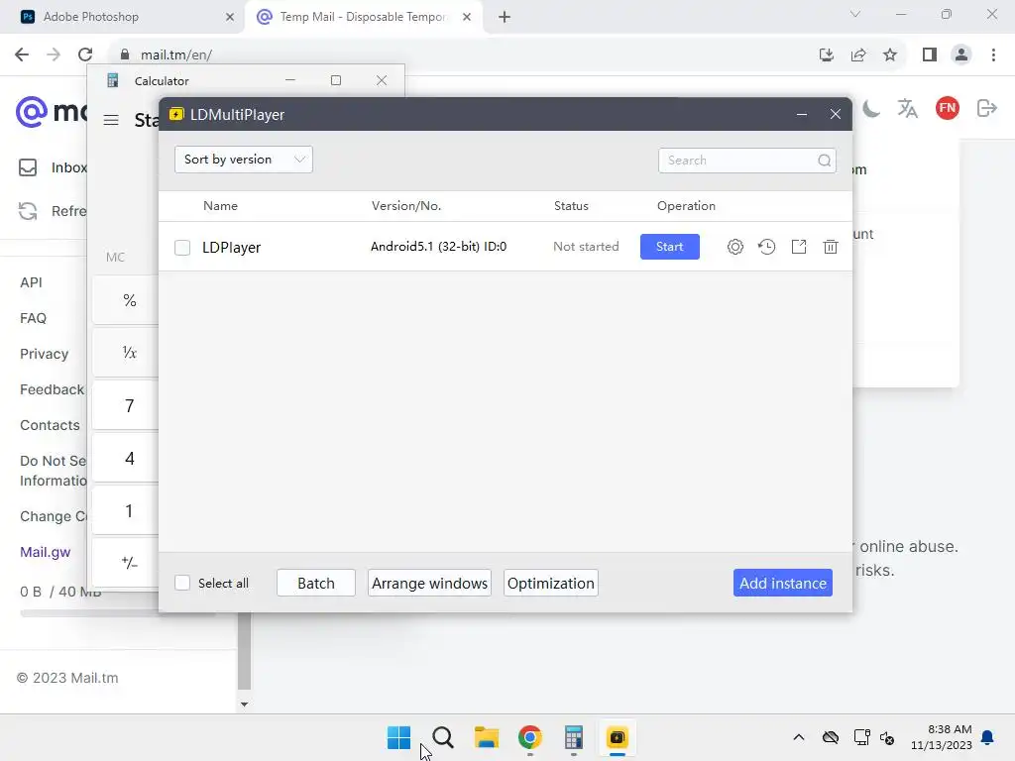
Task: Bookmark this page with the star
Action: pyautogui.click(x=890, y=54)
